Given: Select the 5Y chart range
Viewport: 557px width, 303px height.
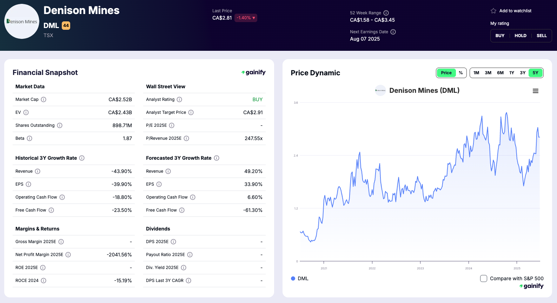Looking at the screenshot, I should pyautogui.click(x=535, y=73).
